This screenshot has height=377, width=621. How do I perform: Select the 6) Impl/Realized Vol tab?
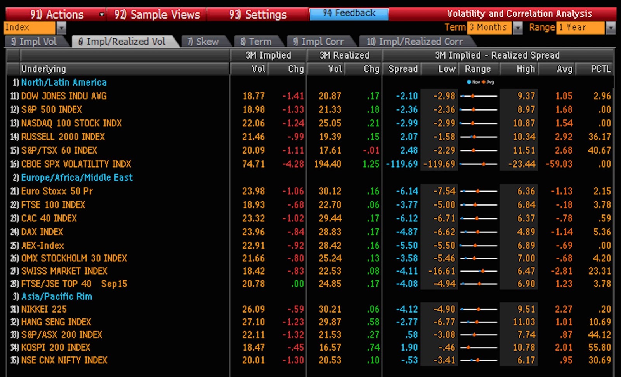coord(123,42)
